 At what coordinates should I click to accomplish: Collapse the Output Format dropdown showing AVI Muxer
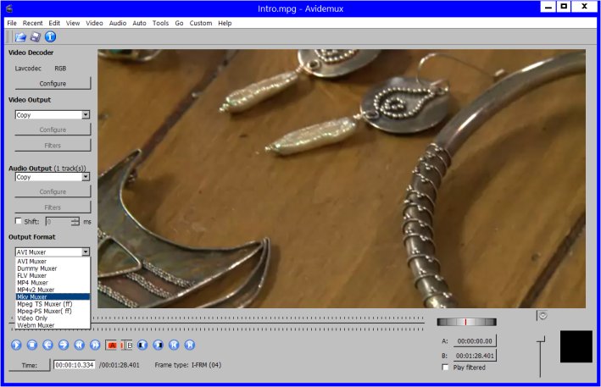(86, 252)
